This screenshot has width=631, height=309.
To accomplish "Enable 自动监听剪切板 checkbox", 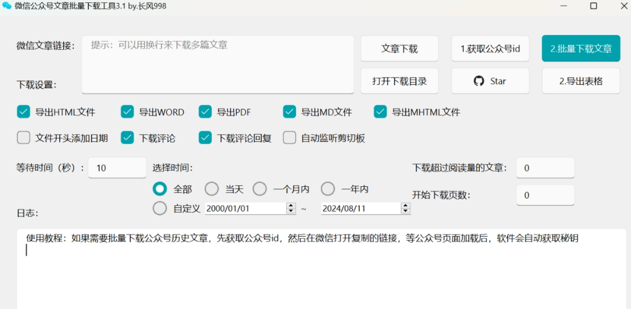I will [x=290, y=138].
